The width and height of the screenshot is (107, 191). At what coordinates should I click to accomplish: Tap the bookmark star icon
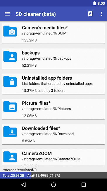(x=90, y=14)
